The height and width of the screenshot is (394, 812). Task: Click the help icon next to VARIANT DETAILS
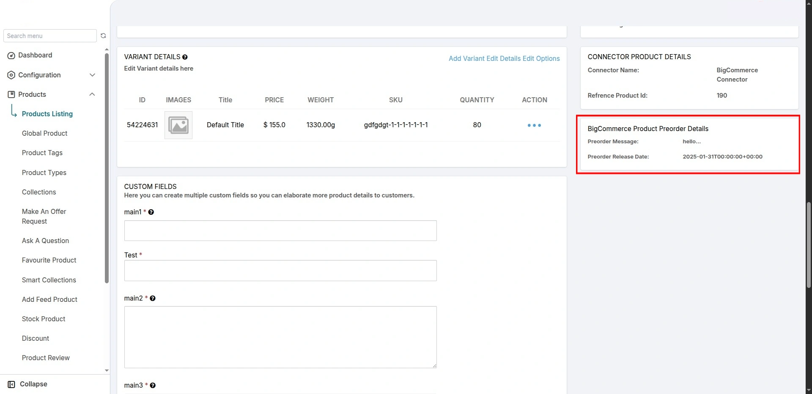tap(185, 57)
